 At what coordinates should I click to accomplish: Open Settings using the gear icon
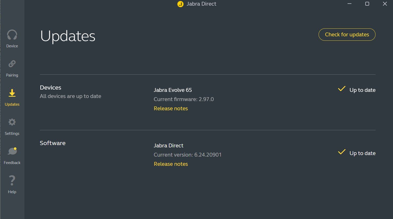pos(12,122)
